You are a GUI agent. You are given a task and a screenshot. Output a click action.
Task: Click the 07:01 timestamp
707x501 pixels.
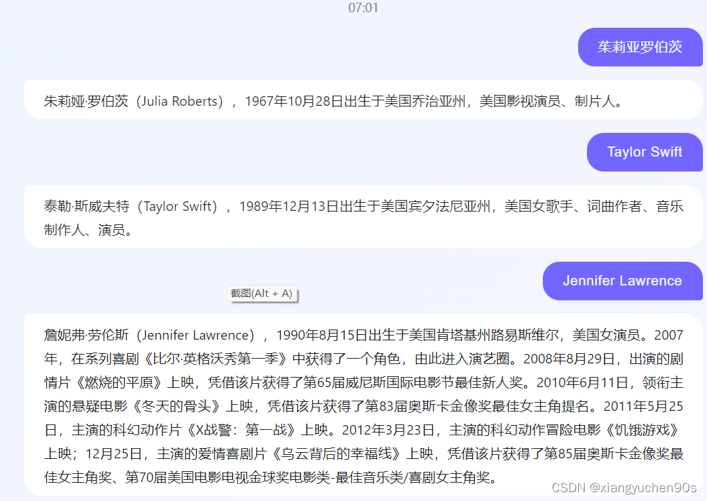[x=364, y=8]
